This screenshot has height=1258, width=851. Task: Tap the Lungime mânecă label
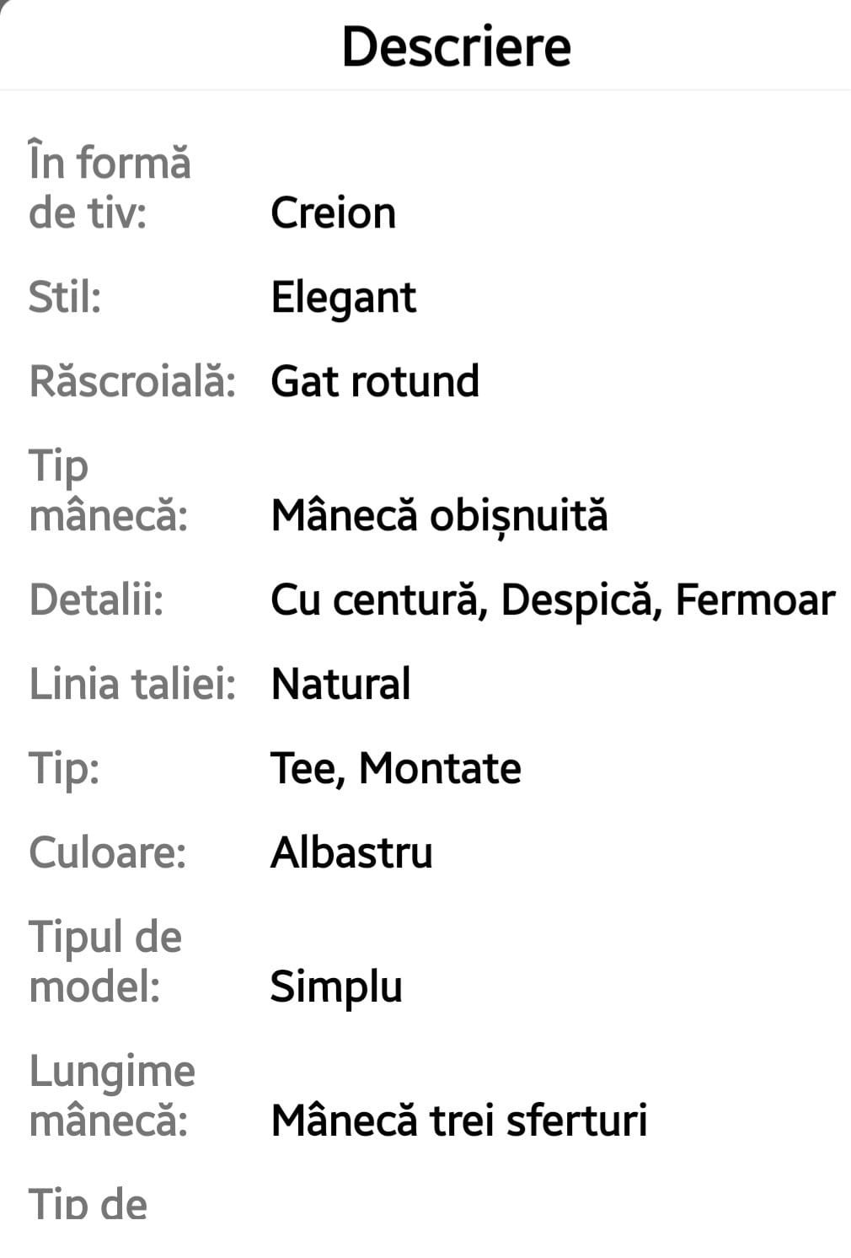pos(112,1095)
